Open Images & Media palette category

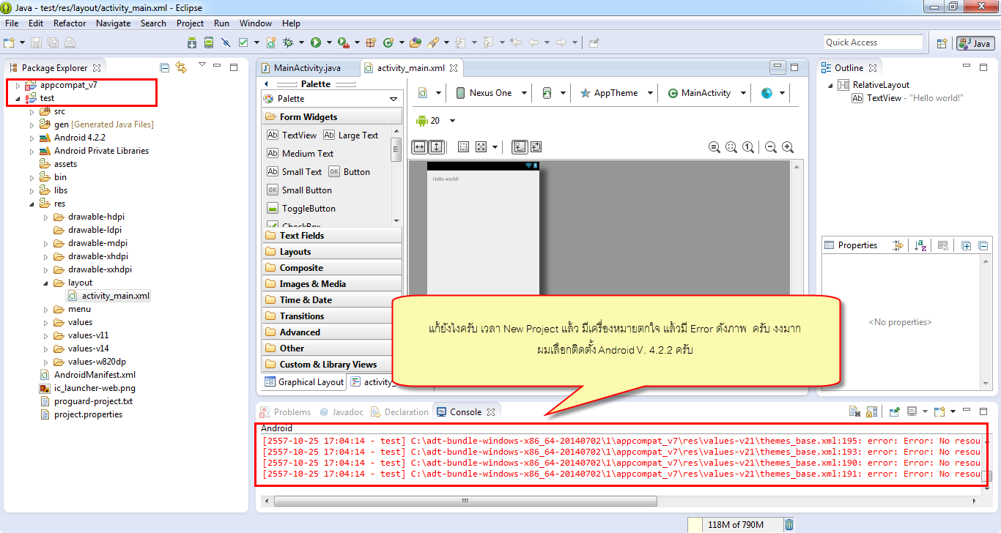coord(332,284)
